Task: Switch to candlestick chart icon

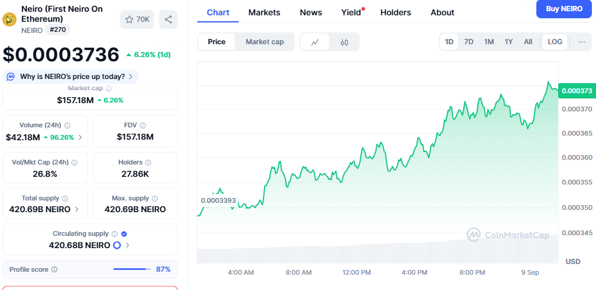Action: 344,42
